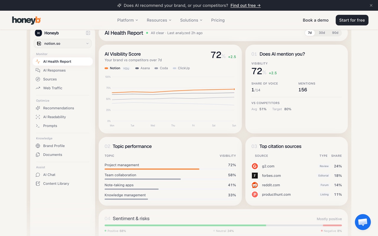Click the Recommendations sparkle icon
378x236 pixels.
(38, 108)
